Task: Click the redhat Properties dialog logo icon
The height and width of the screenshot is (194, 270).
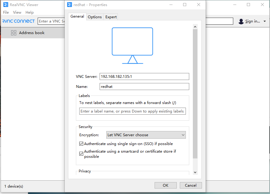Action: [69, 5]
